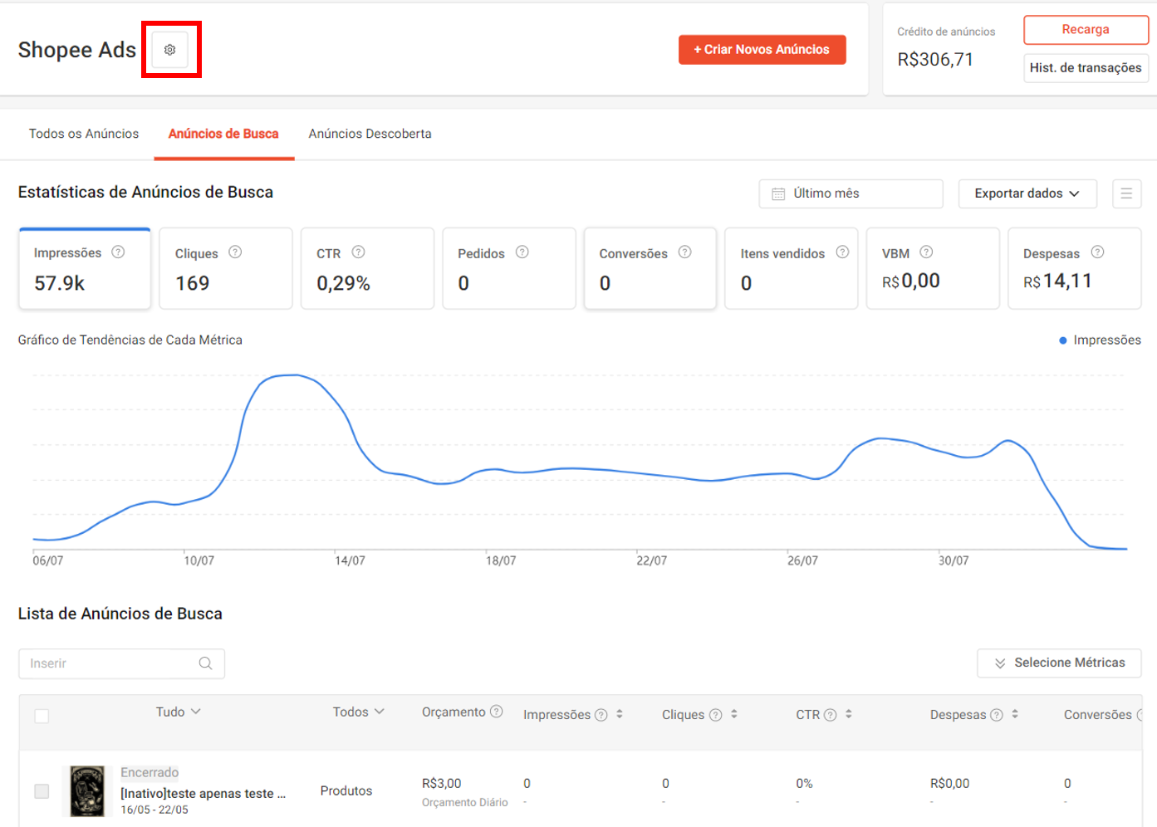Open Hist. de transações

(x=1086, y=67)
